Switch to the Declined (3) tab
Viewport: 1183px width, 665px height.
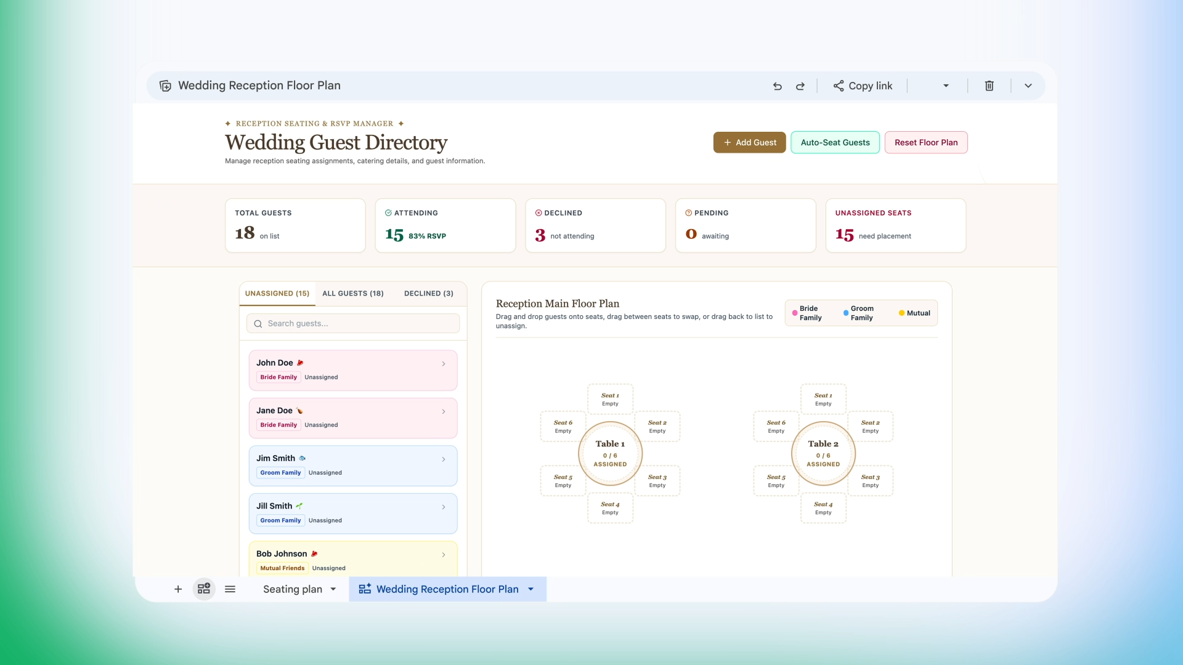(429, 294)
